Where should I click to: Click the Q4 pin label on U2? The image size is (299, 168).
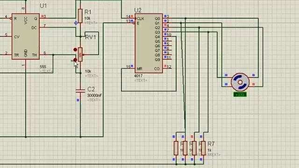(x=157, y=37)
